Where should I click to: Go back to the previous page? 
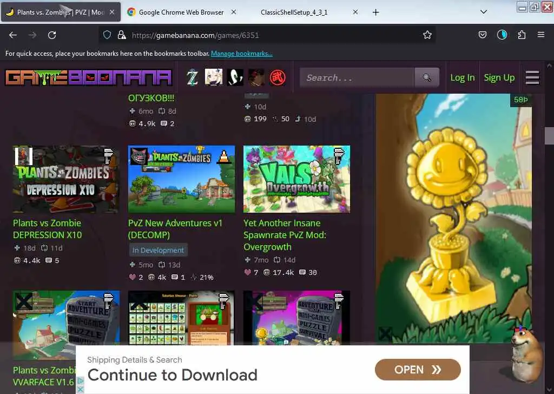[13, 35]
